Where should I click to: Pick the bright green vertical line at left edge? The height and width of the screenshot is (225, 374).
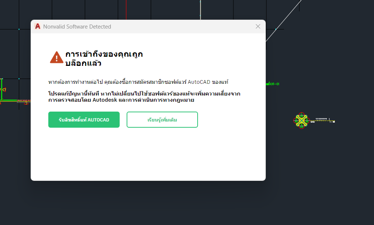click(x=2, y=89)
